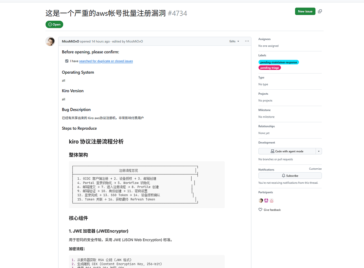Open the three-dots comment actions menu
The height and width of the screenshot is (268, 364).
tap(247, 41)
